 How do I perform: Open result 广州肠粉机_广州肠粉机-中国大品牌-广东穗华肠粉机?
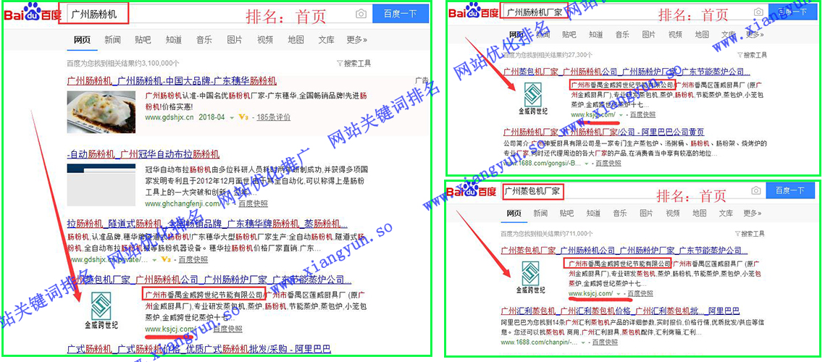click(x=172, y=81)
